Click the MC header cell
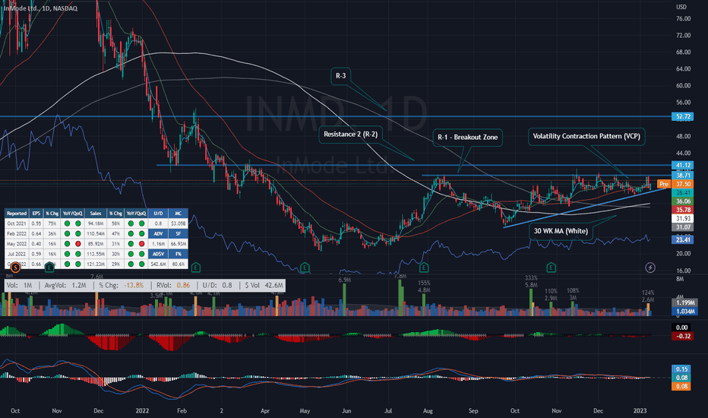The height and width of the screenshot is (418, 708). pos(178,214)
